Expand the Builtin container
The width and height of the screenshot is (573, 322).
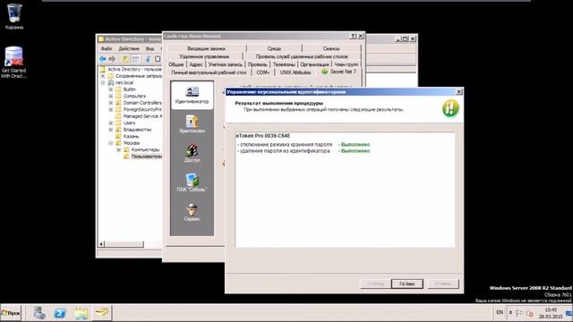(x=111, y=89)
